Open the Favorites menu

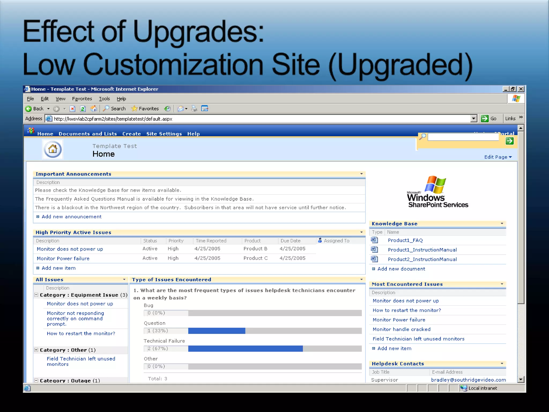pos(82,99)
